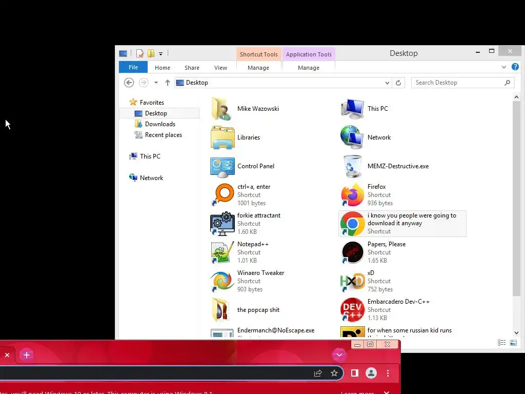The width and height of the screenshot is (525, 394).
Task: Open the Mike Wazowski user folder icon
Action: coord(222,109)
